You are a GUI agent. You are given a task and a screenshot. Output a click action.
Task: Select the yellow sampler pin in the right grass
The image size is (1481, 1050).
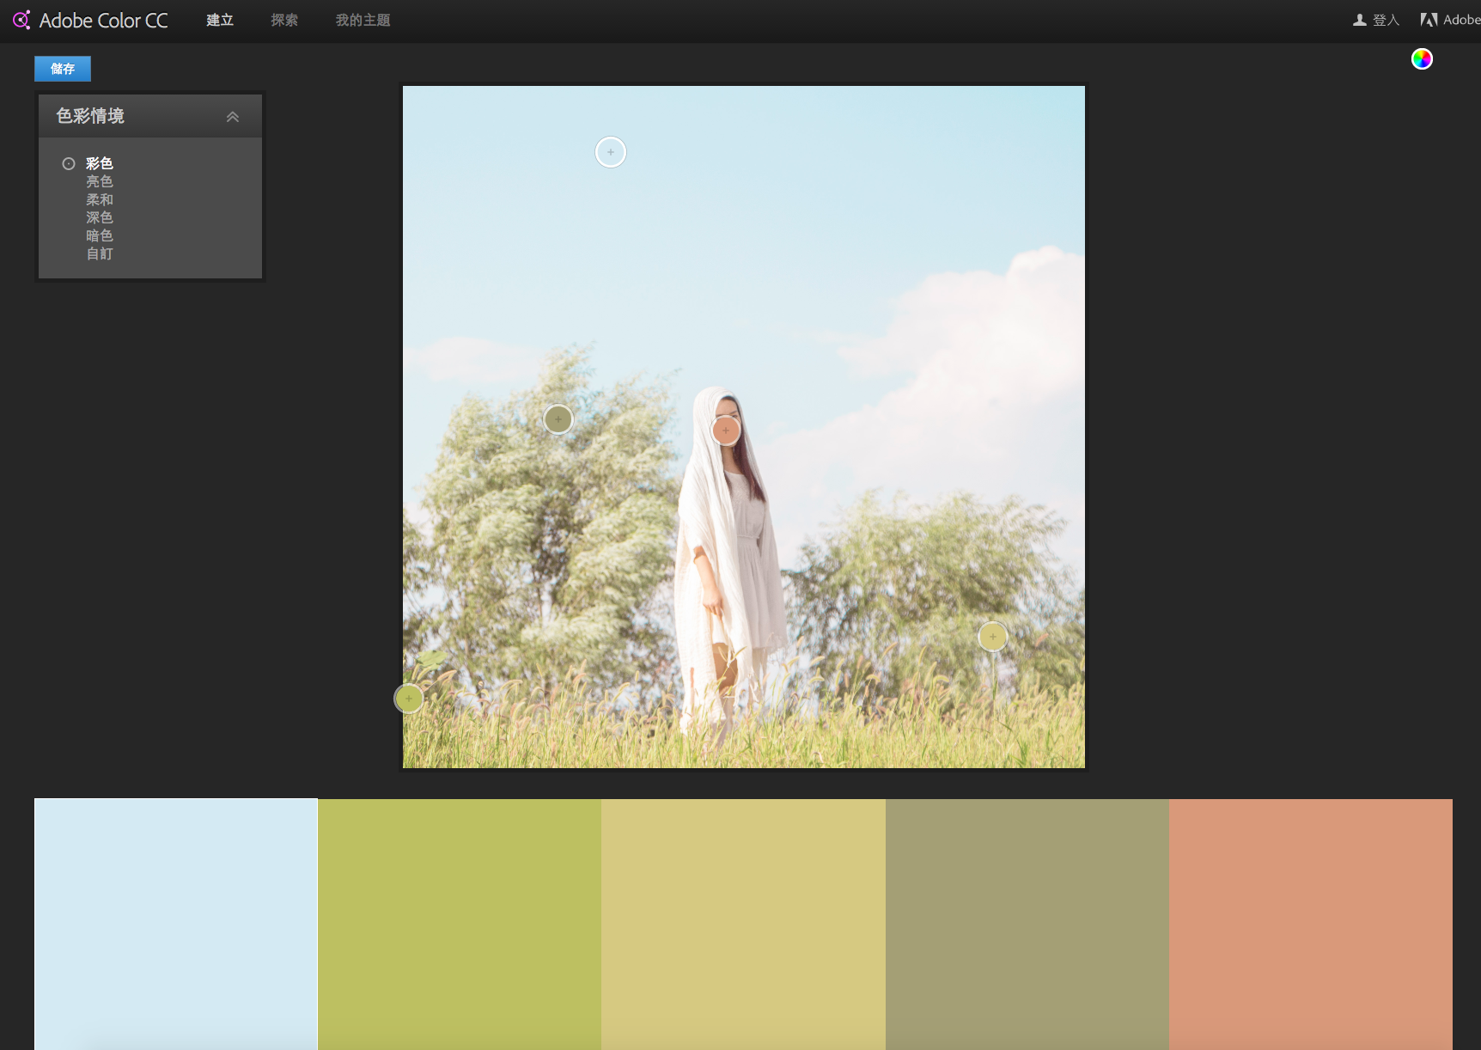[992, 636]
